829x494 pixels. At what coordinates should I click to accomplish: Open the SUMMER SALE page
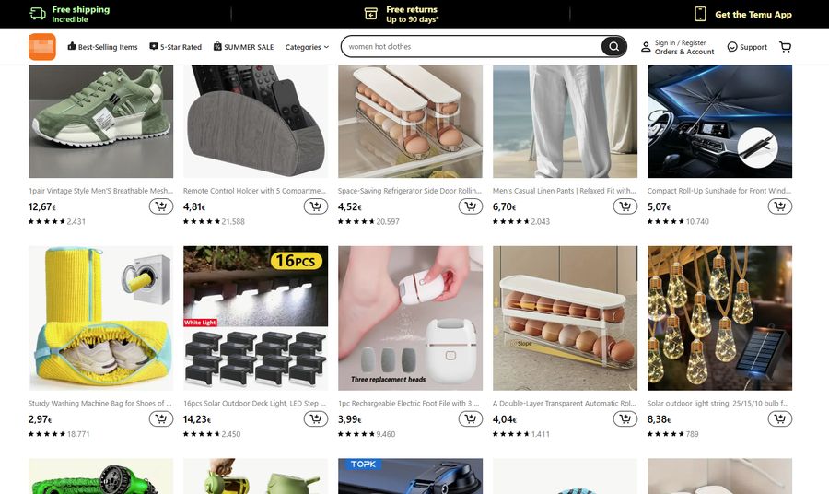point(243,47)
